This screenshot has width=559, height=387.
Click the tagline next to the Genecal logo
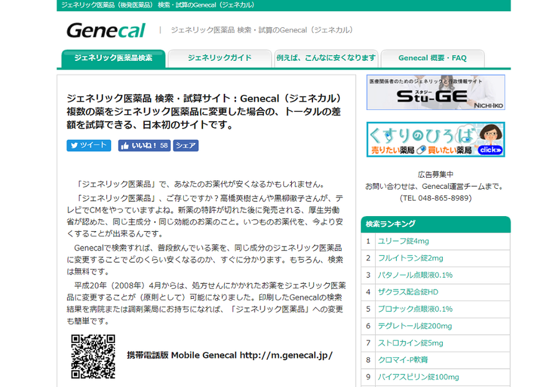point(262,30)
